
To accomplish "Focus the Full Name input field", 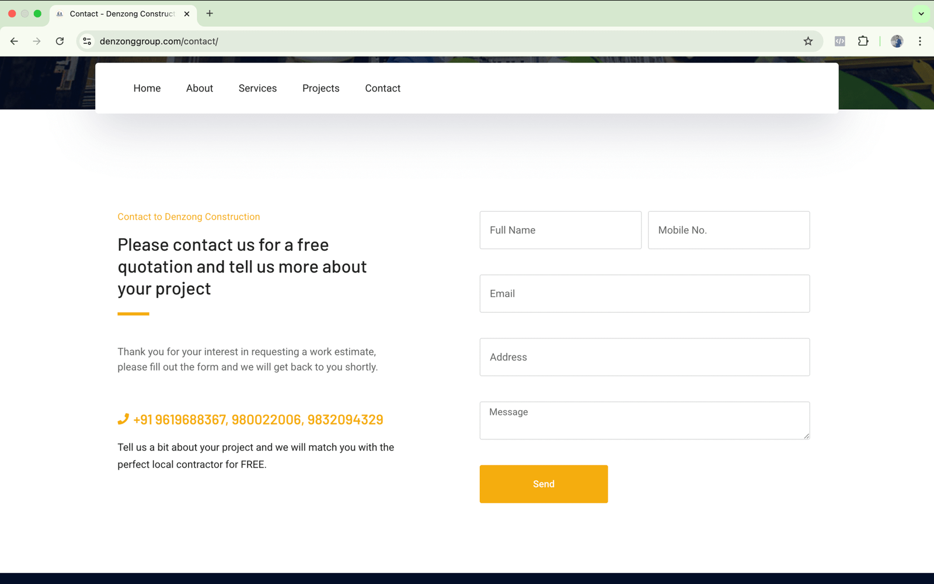I will (560, 230).
